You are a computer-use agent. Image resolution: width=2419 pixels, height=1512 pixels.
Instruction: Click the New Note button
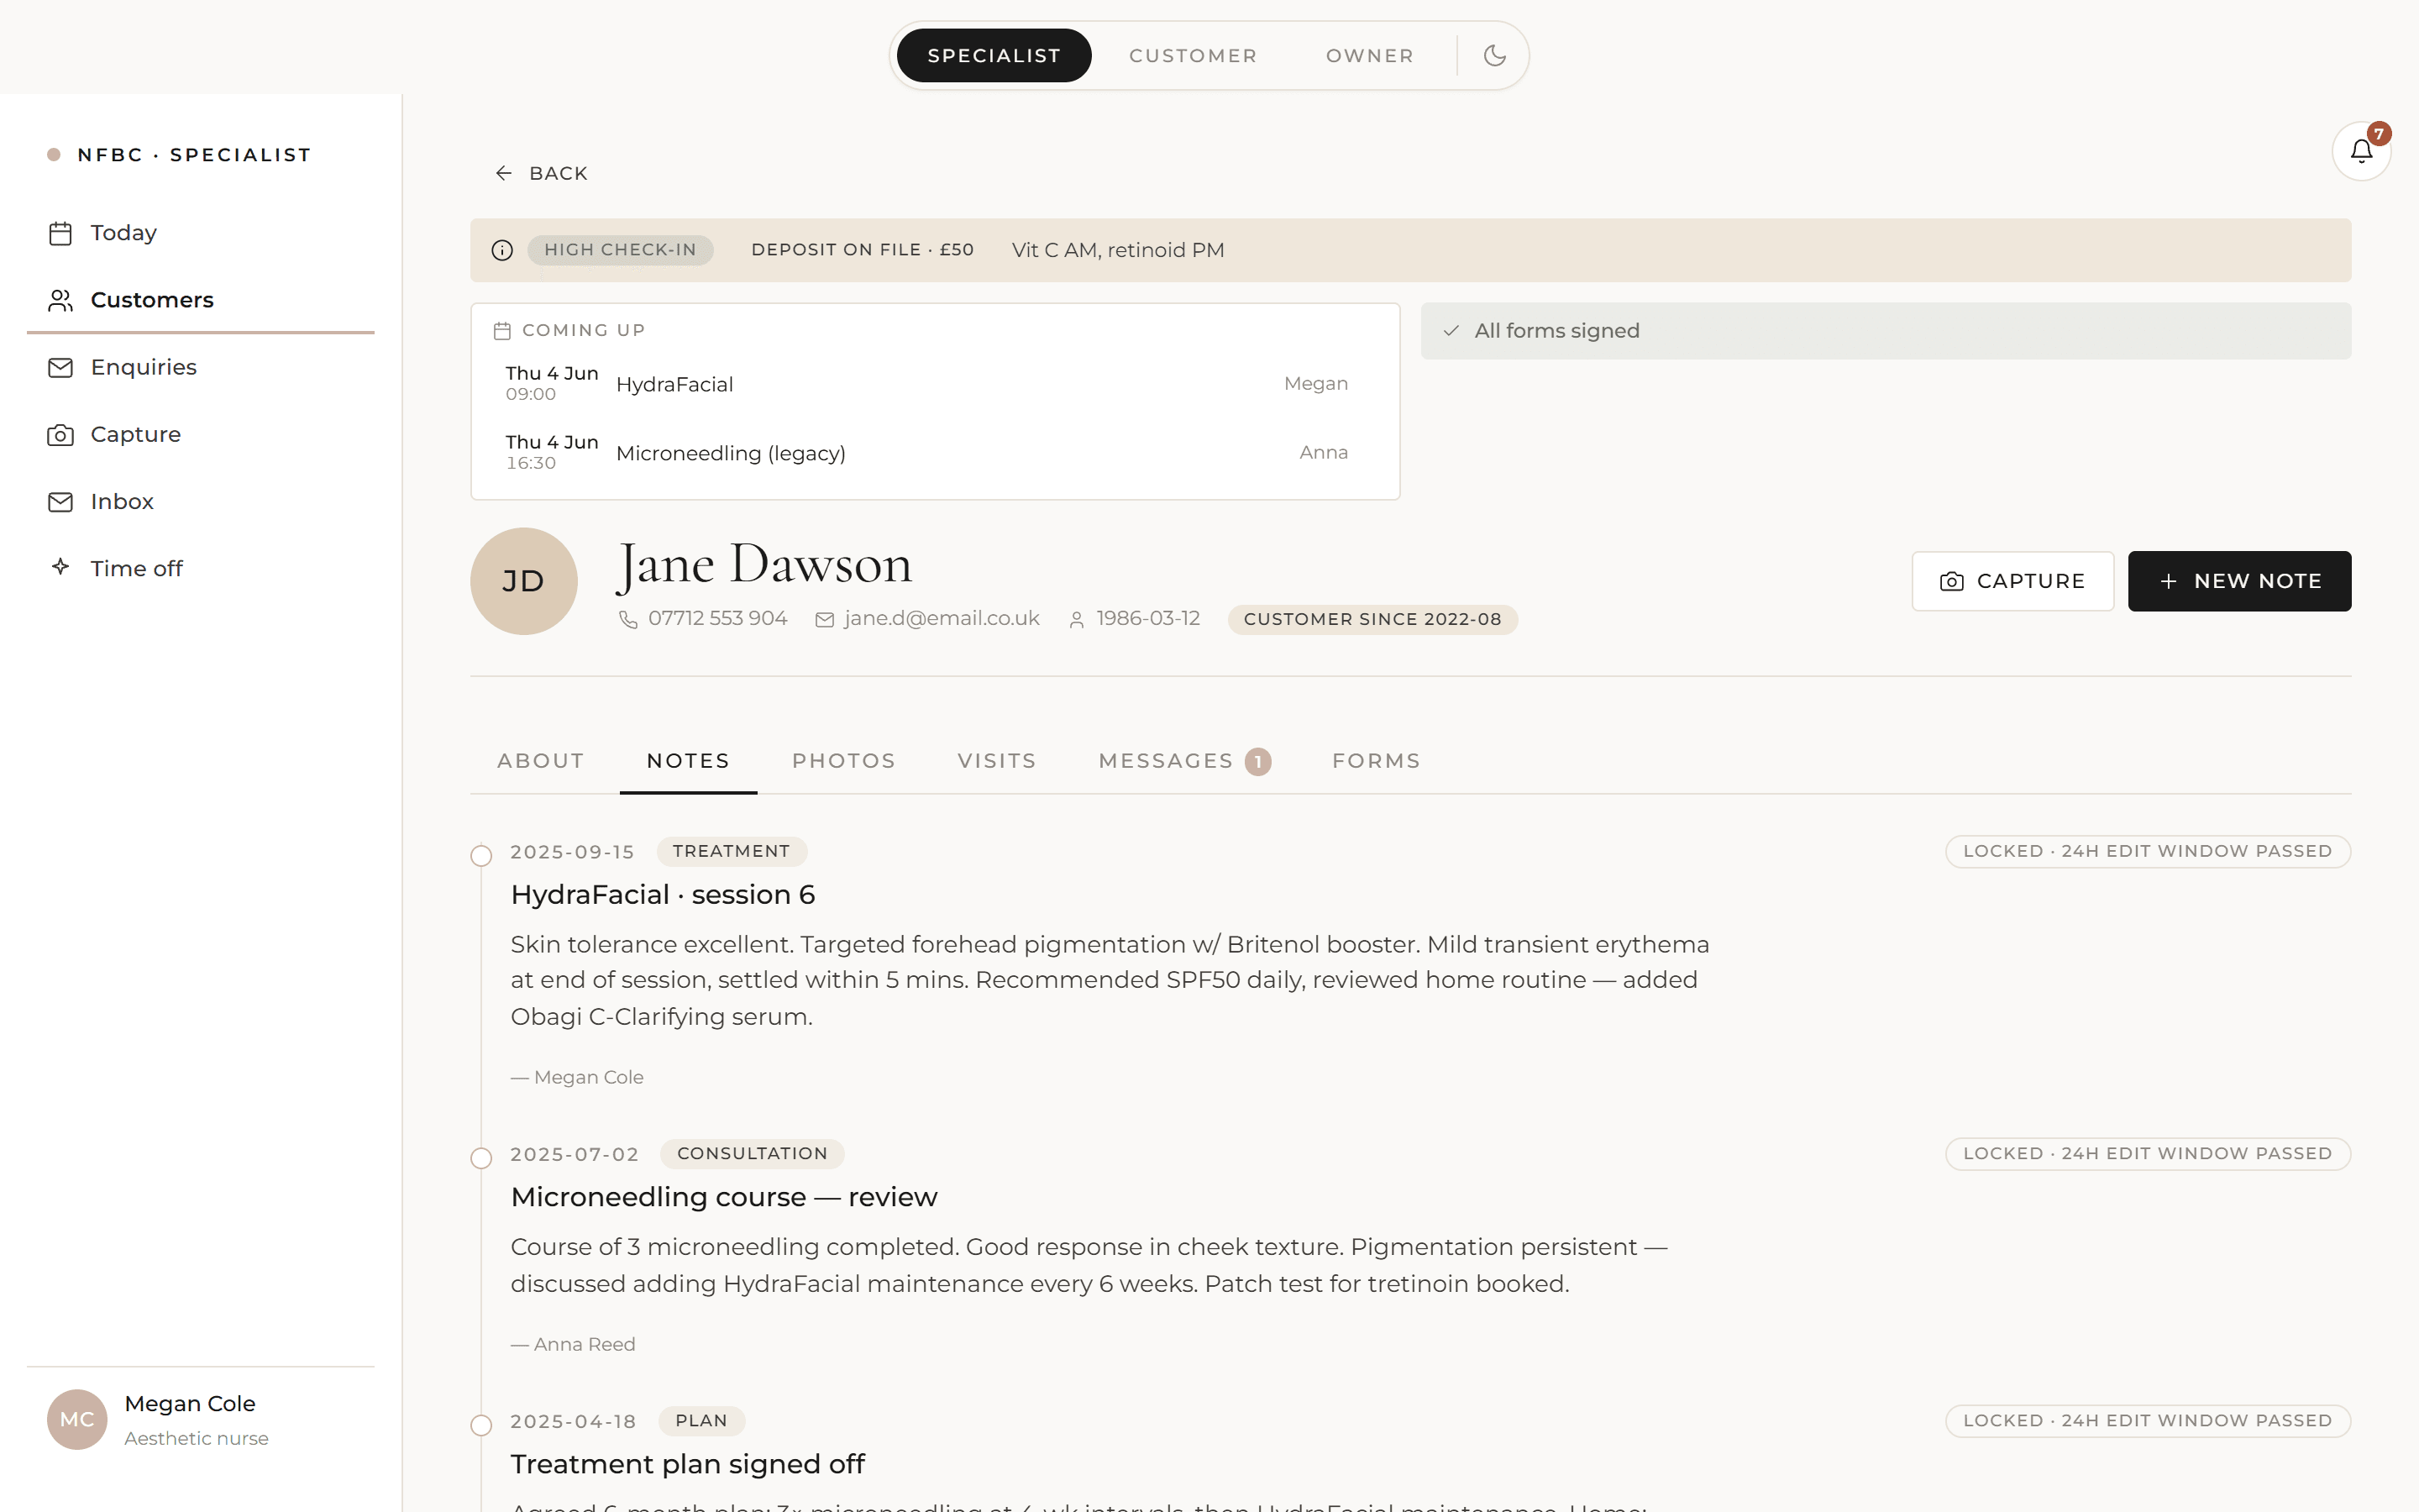click(2239, 581)
